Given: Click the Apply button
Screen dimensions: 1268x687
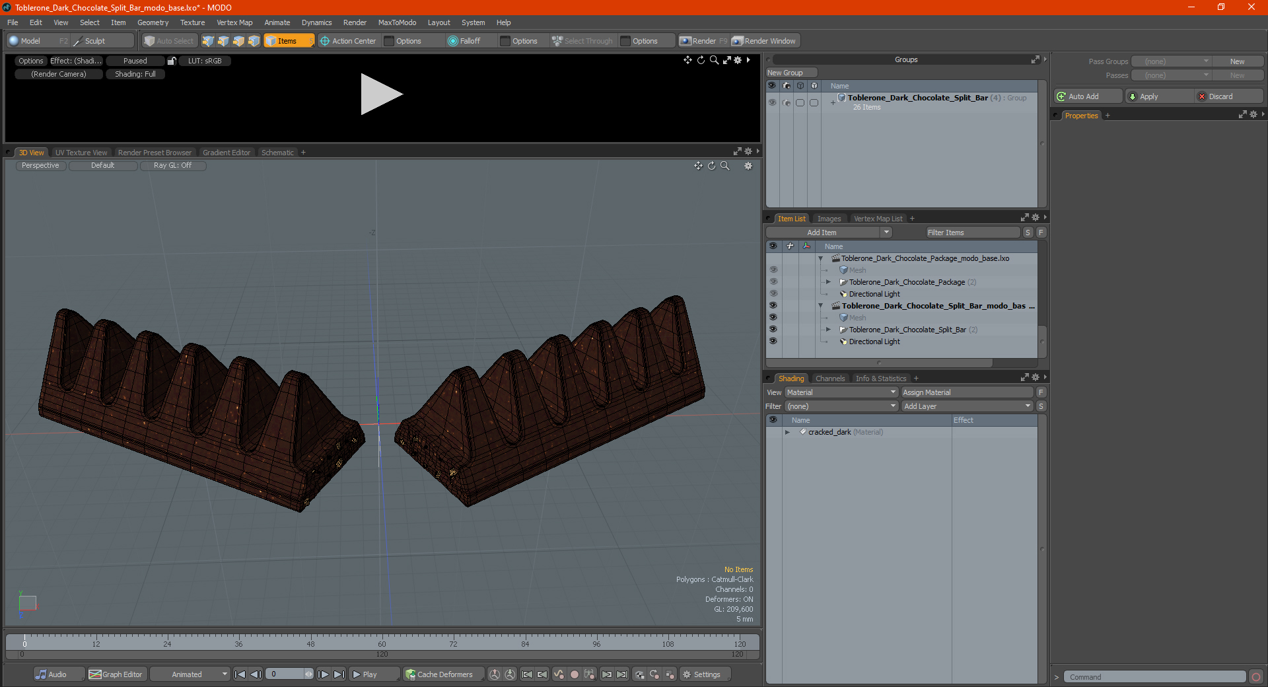Looking at the screenshot, I should [1158, 96].
